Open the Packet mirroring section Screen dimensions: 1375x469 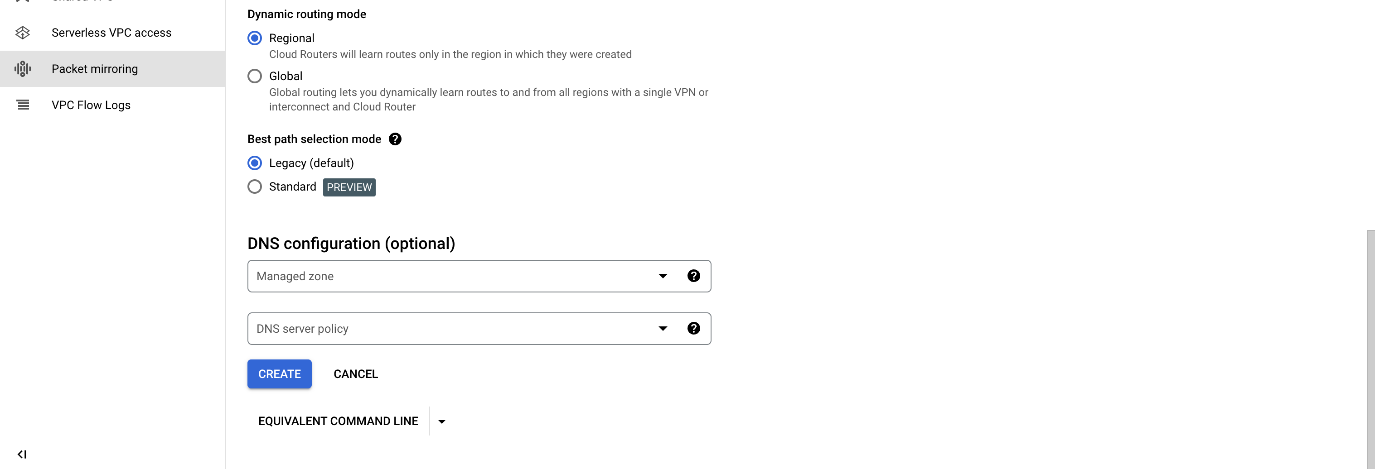(94, 69)
